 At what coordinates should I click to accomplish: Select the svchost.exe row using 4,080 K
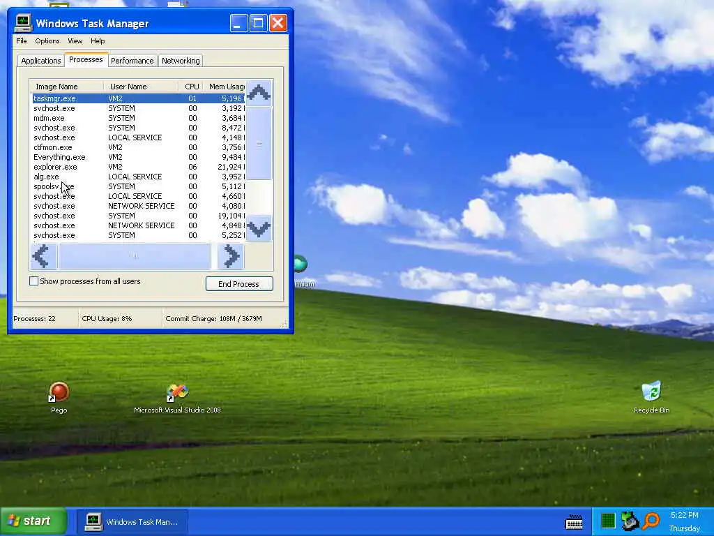pyautogui.click(x=139, y=206)
